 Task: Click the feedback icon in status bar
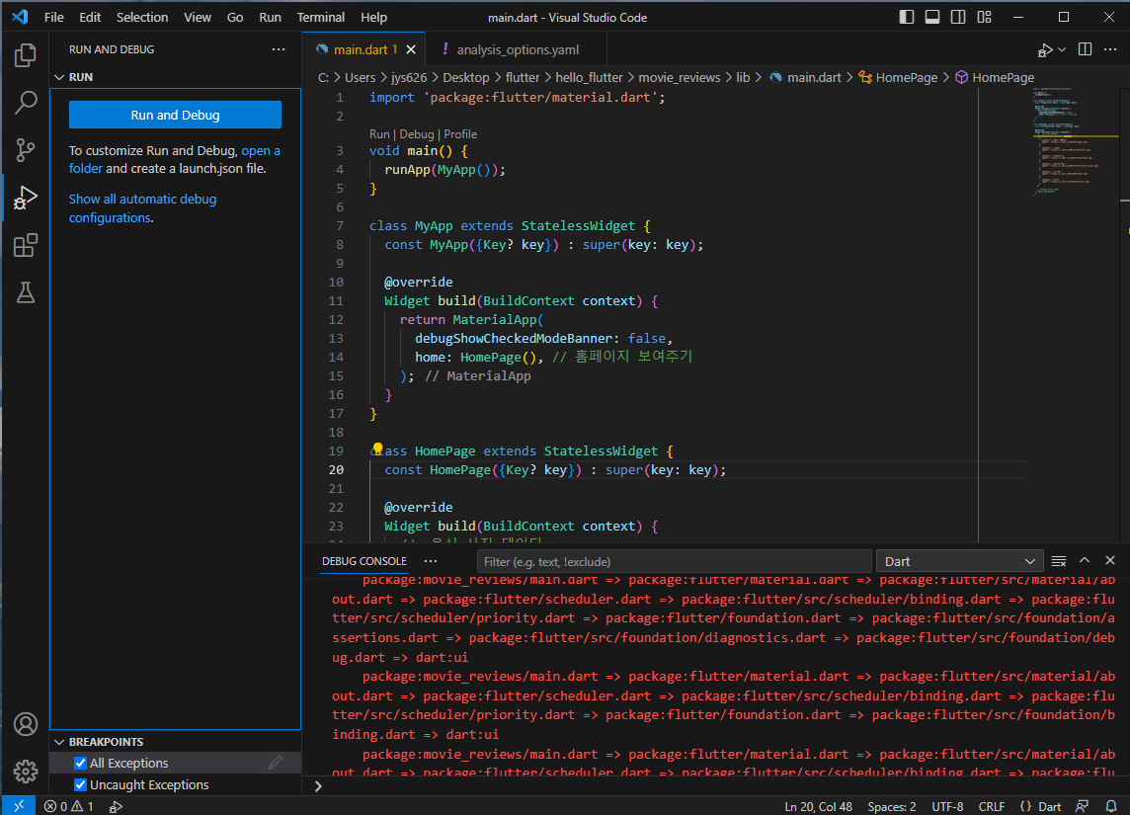(1082, 806)
